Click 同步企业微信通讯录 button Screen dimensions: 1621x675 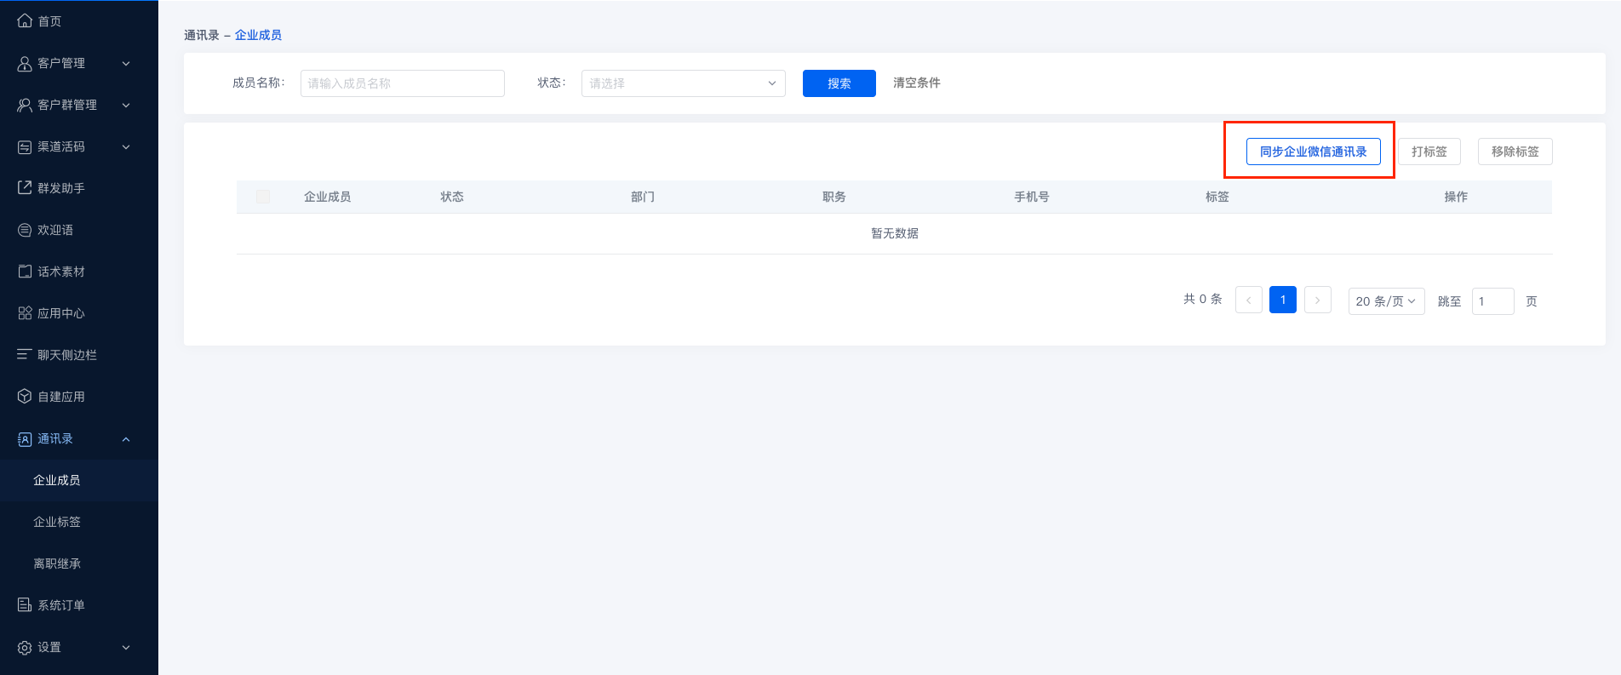point(1314,152)
